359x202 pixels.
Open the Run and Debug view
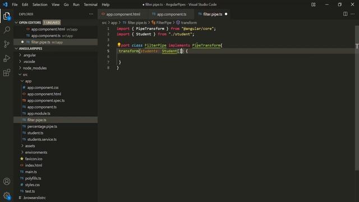[7, 58]
